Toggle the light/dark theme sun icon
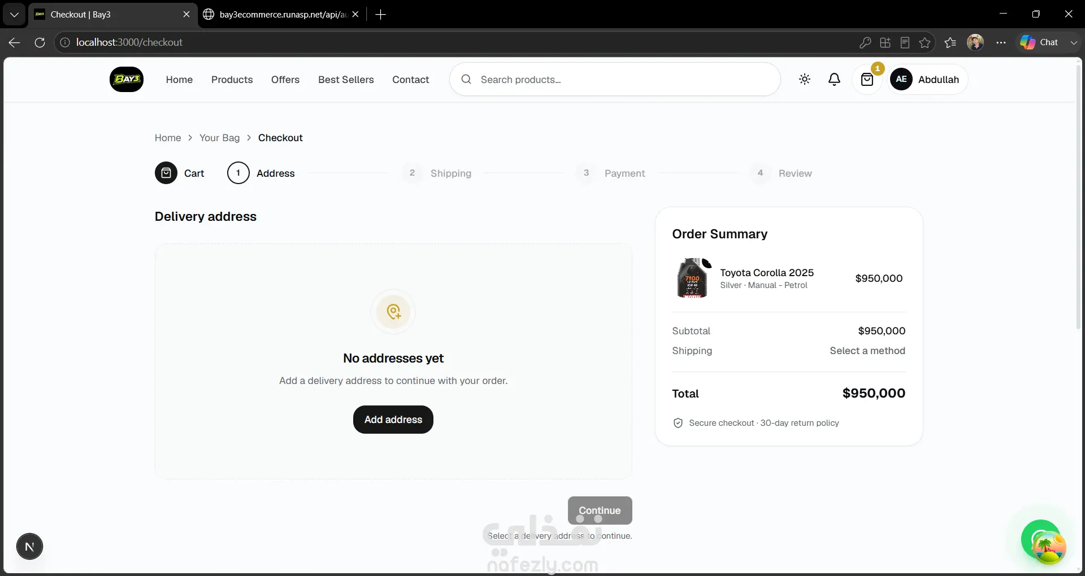1085x576 pixels. pyautogui.click(x=805, y=80)
